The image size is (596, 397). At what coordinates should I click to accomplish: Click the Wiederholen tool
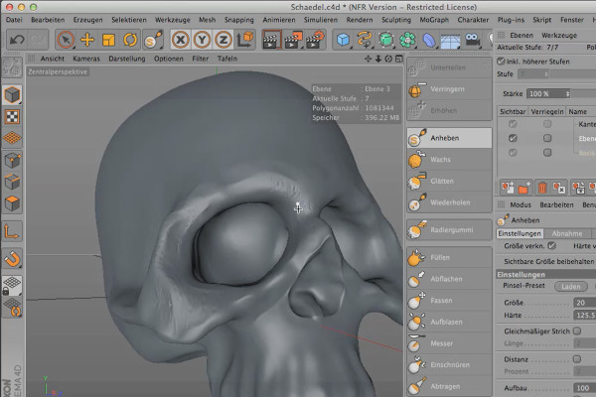(x=449, y=202)
